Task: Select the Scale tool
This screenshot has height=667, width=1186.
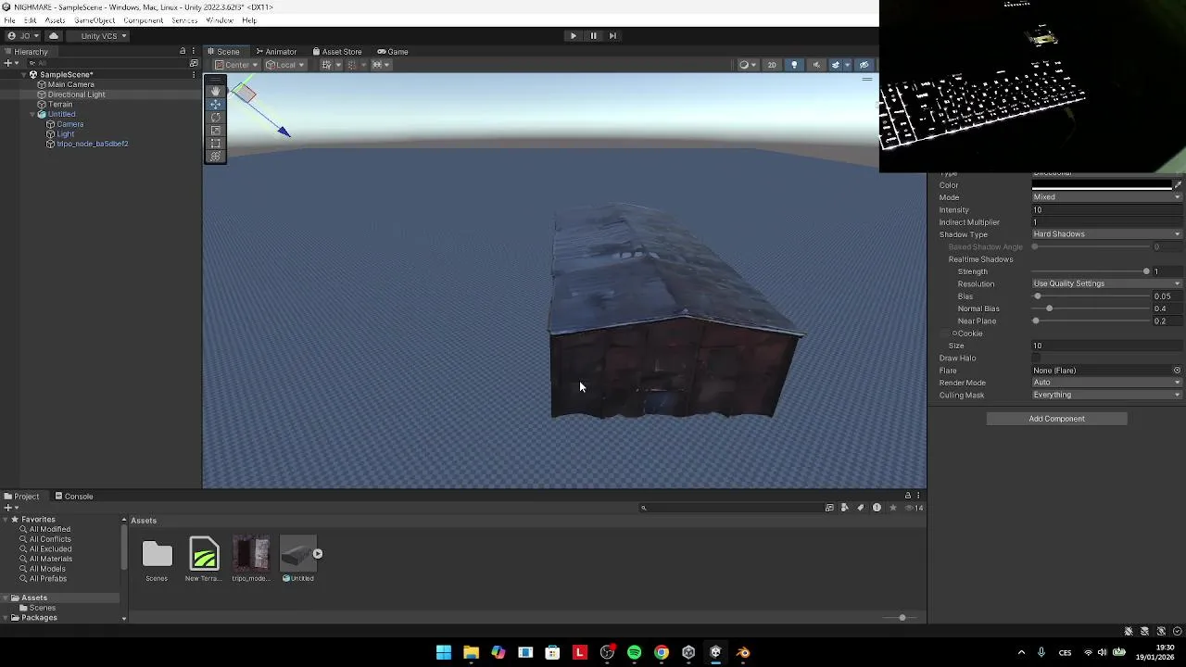Action: 216,130
